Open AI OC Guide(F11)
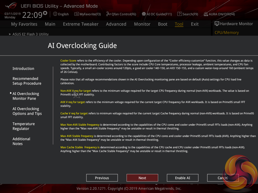This screenshot has width=258, height=193. pos(159,14)
